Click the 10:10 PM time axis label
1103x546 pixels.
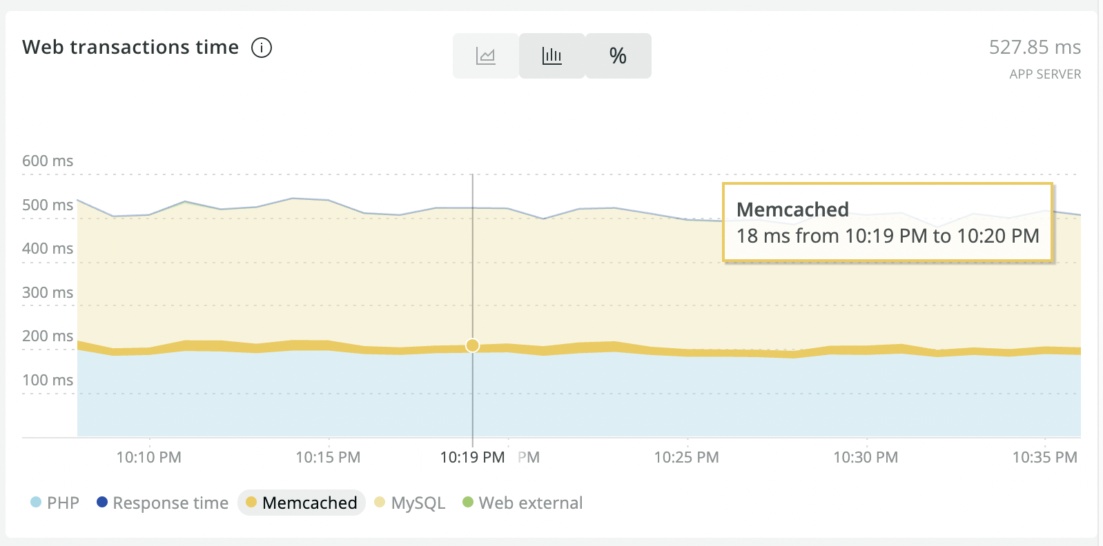(149, 457)
